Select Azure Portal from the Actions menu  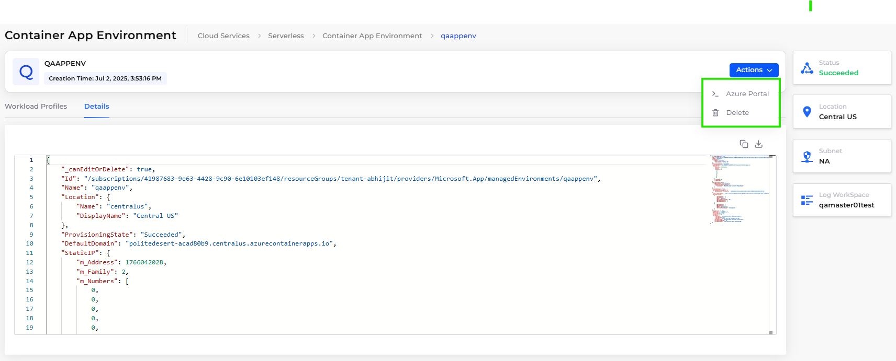pyautogui.click(x=747, y=94)
